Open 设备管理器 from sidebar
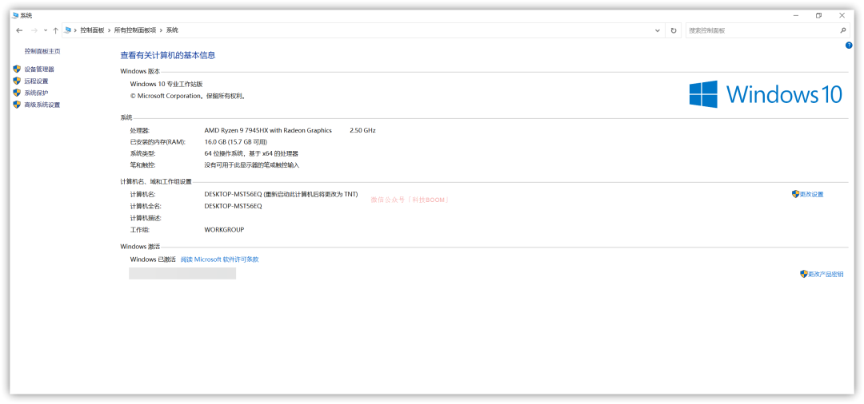 tap(39, 69)
